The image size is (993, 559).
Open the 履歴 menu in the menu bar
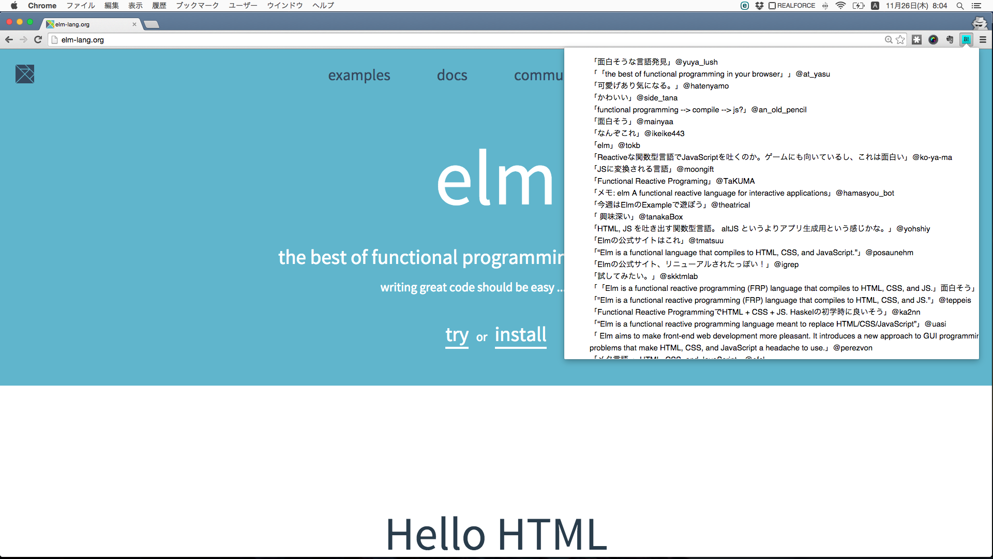point(159,6)
